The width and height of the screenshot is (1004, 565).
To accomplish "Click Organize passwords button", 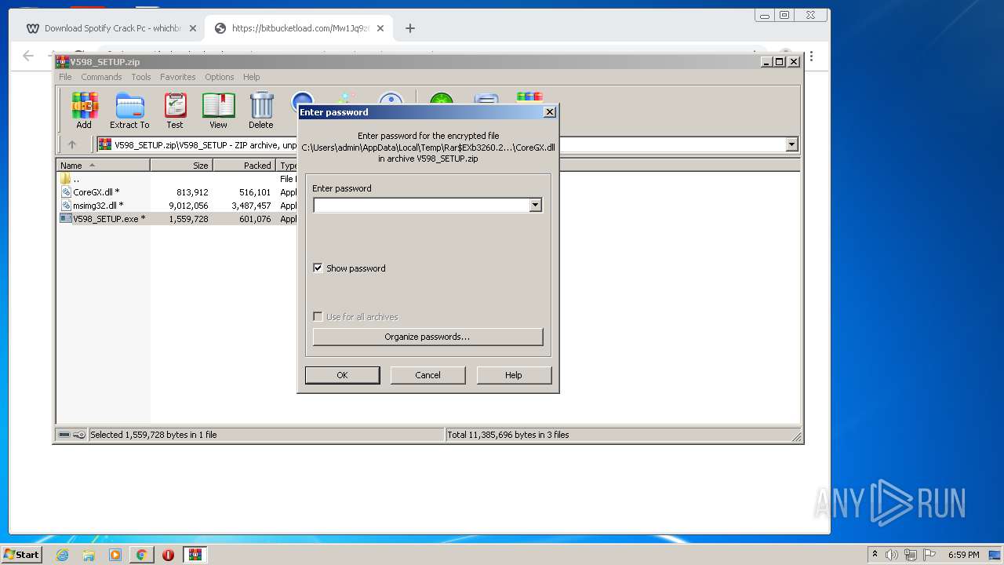I will point(427,337).
